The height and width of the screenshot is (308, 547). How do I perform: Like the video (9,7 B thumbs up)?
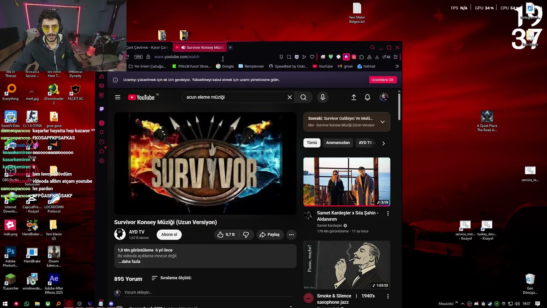click(x=226, y=234)
